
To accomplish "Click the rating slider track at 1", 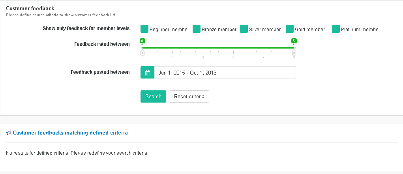I will [x=173, y=48].
